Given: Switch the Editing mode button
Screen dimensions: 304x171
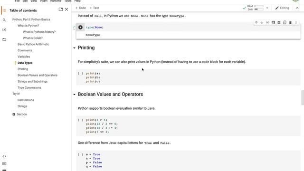Looking at the screenshot, I should point(282,8).
